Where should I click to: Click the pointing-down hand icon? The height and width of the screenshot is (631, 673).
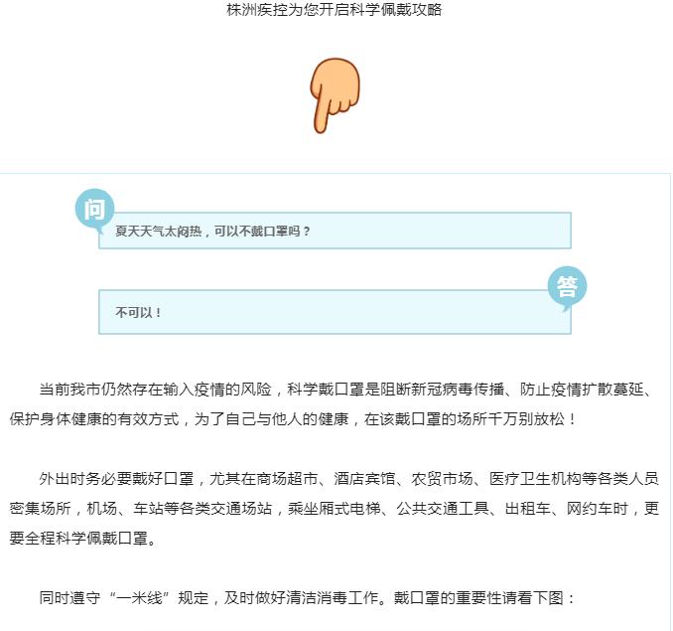coord(335,95)
